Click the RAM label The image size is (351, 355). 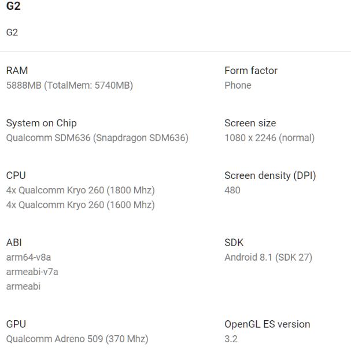point(17,71)
